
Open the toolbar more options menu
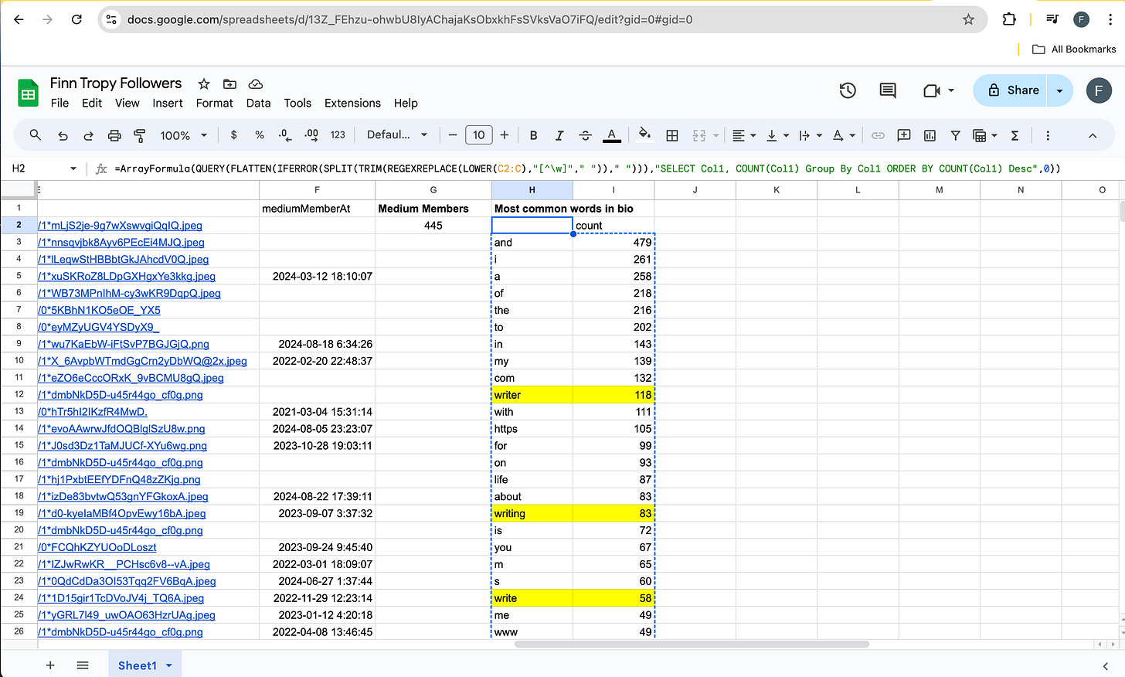1048,135
